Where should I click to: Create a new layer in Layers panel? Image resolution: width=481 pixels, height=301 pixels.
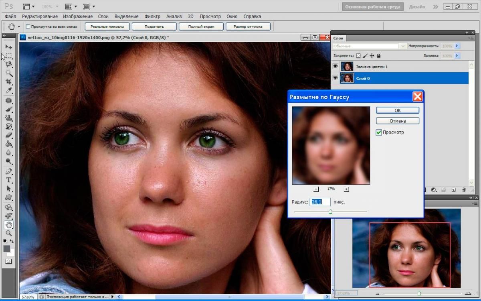click(454, 190)
